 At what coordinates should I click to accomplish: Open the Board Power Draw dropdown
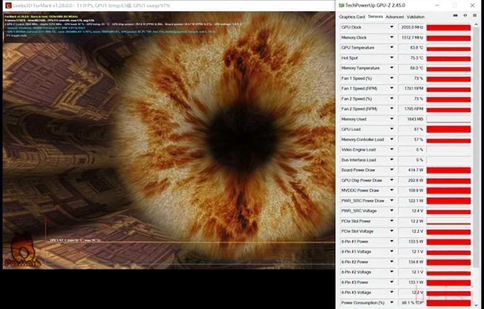coord(392,170)
